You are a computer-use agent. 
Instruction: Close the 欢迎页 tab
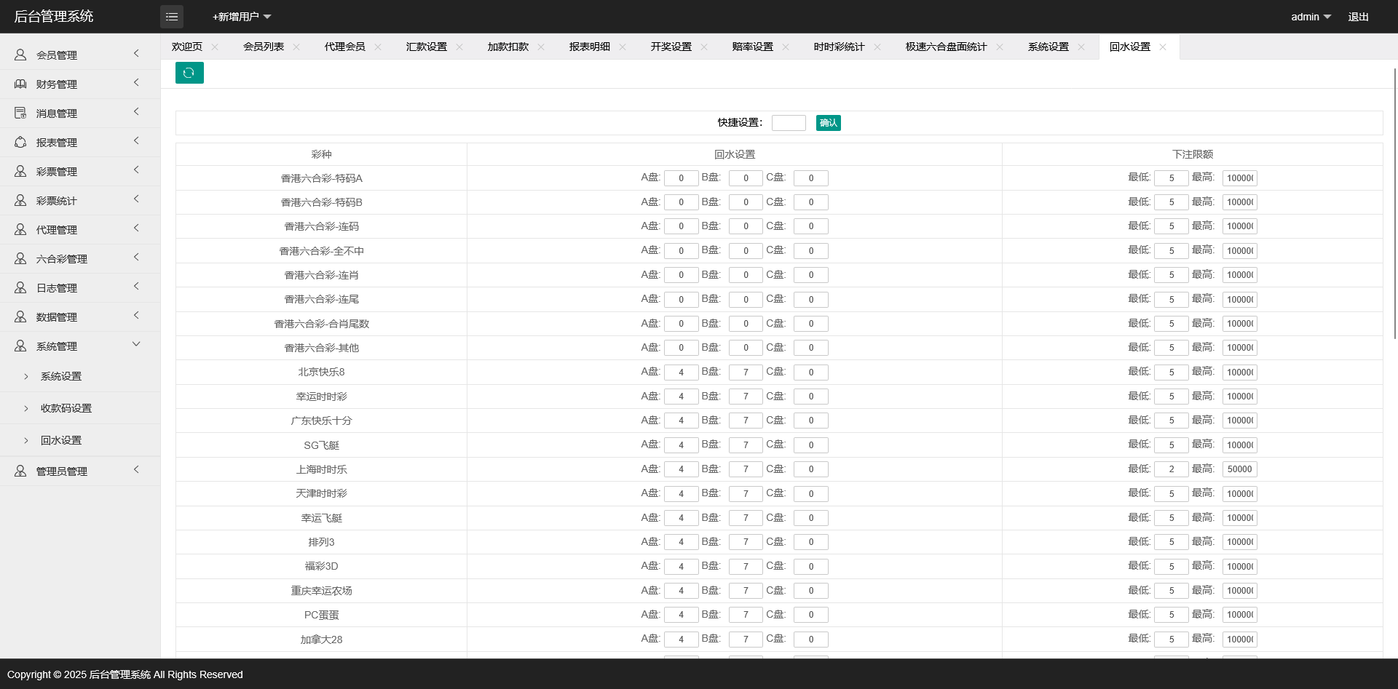click(215, 47)
